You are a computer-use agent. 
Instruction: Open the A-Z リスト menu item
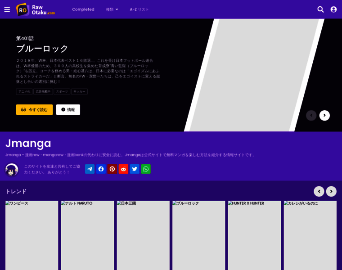coord(139,9)
